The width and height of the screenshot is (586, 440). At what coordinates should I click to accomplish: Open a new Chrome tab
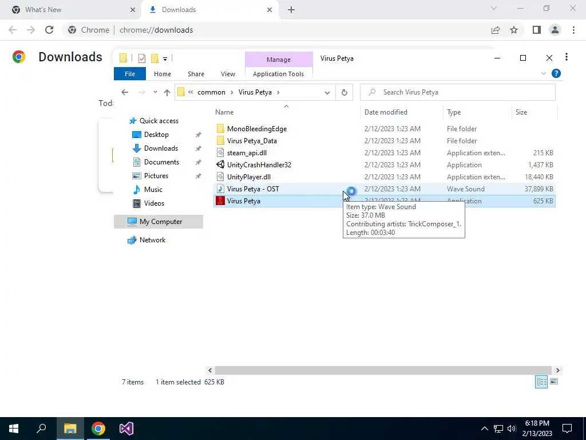(x=291, y=10)
